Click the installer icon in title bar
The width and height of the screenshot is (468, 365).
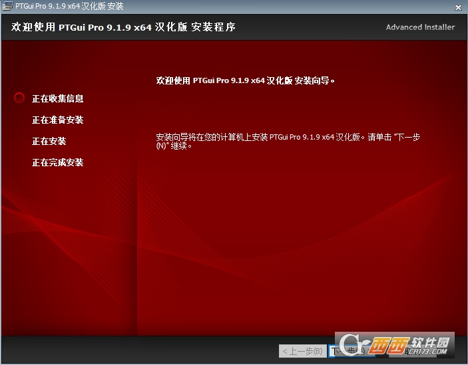point(7,6)
